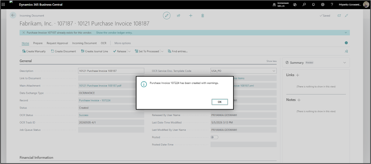This screenshot has height=164, width=371.
Task: Click the Link to Document field
Action: 111,78
